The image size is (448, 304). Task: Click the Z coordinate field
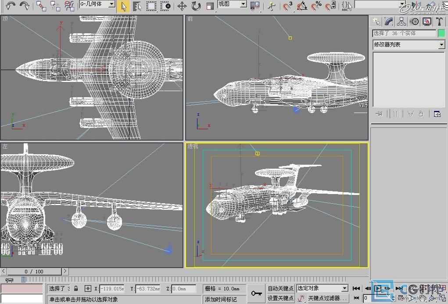pyautogui.click(x=184, y=289)
